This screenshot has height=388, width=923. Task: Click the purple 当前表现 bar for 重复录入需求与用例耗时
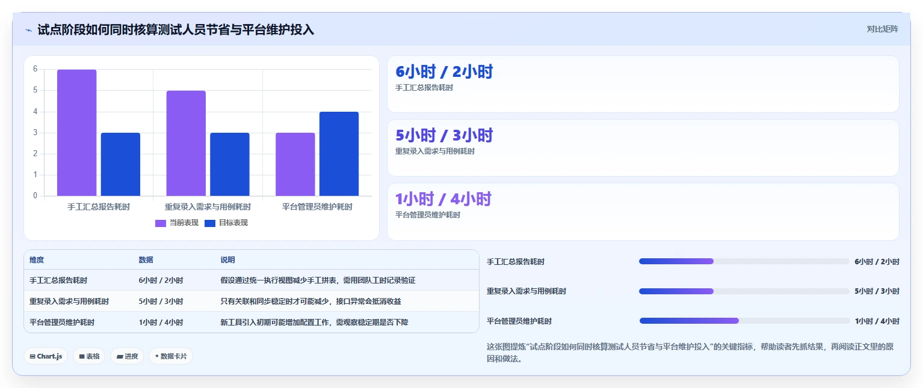click(186, 143)
